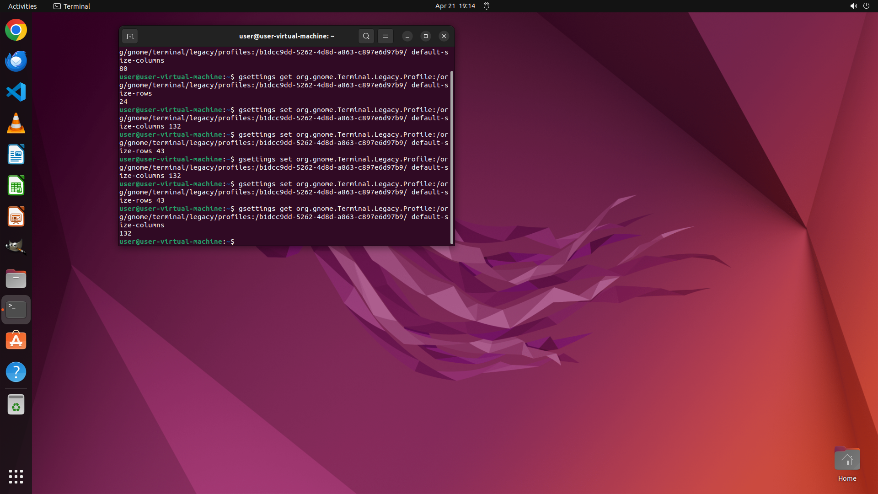
Task: Open a new terminal tab
Action: click(x=130, y=36)
